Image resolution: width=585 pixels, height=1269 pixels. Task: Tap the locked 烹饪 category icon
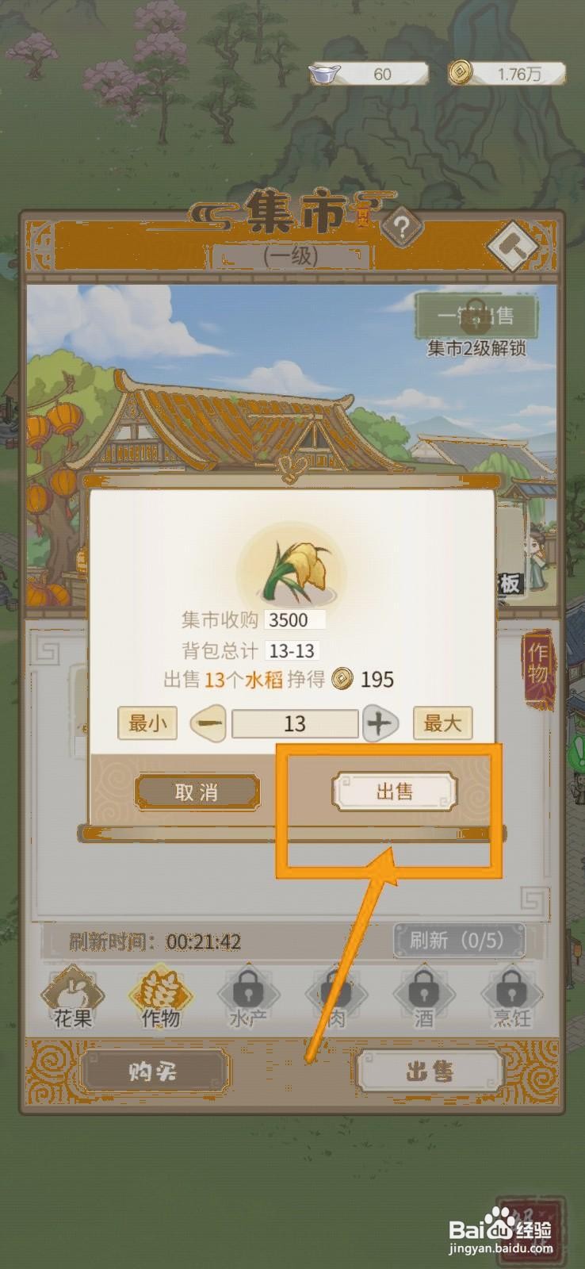(x=511, y=999)
